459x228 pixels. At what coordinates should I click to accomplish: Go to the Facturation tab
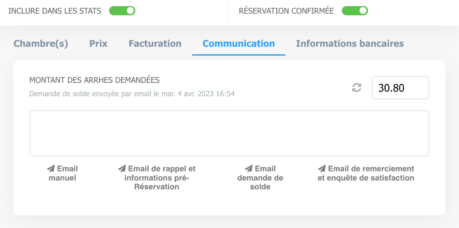155,43
